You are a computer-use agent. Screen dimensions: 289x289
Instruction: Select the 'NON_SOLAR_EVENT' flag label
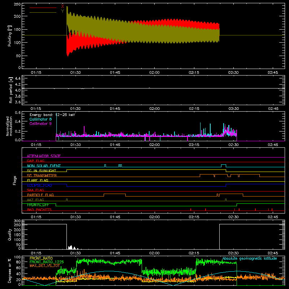coord(44,166)
